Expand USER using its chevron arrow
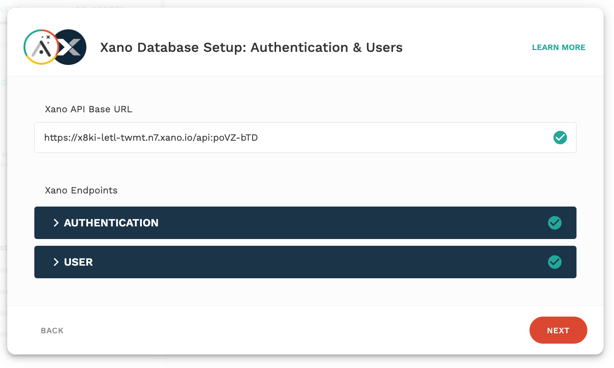This screenshot has width=614, height=368. (x=56, y=262)
